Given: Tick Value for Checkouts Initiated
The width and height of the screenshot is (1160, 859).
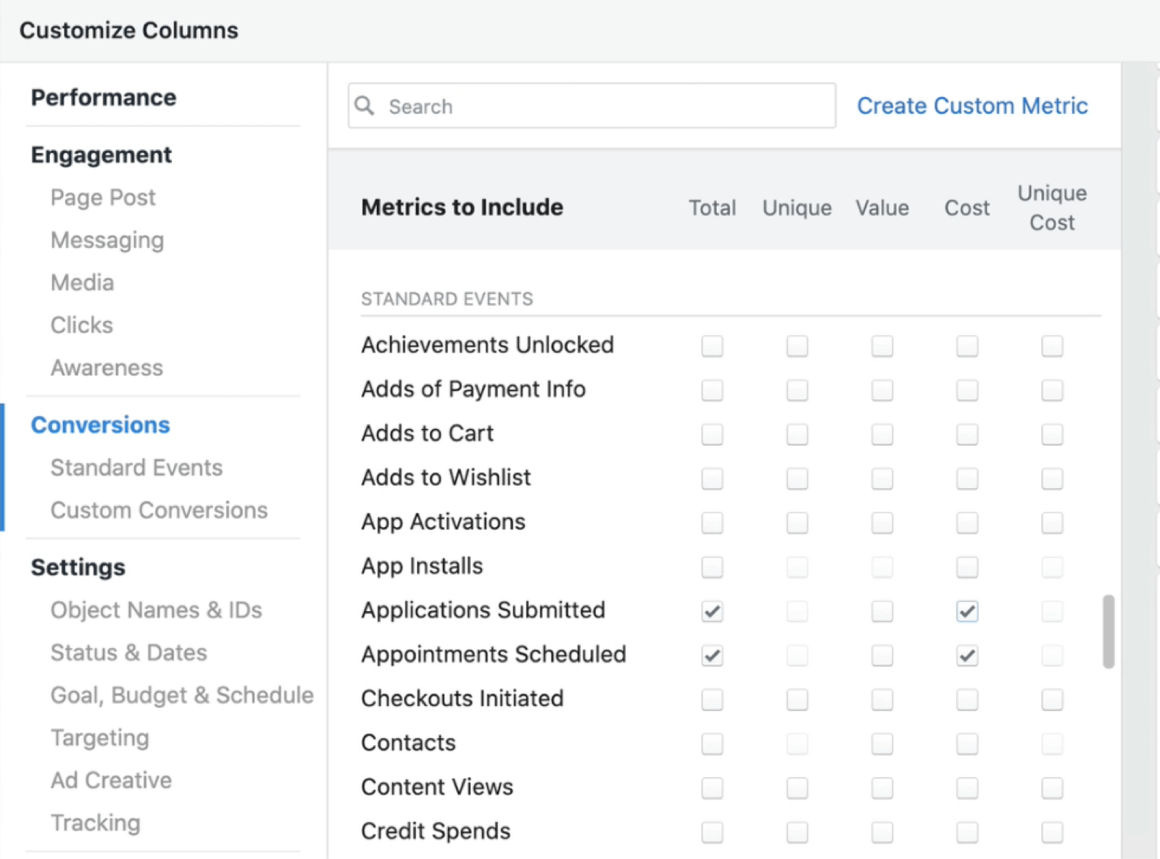Looking at the screenshot, I should pyautogui.click(x=882, y=700).
